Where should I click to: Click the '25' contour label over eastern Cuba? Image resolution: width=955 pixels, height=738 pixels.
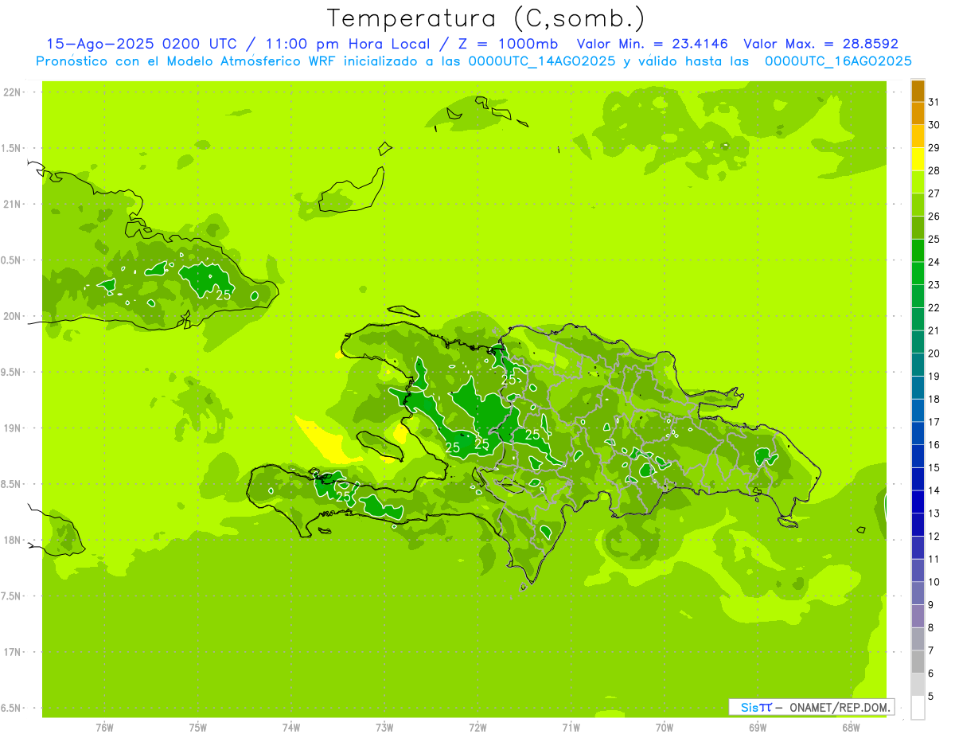click(x=224, y=295)
